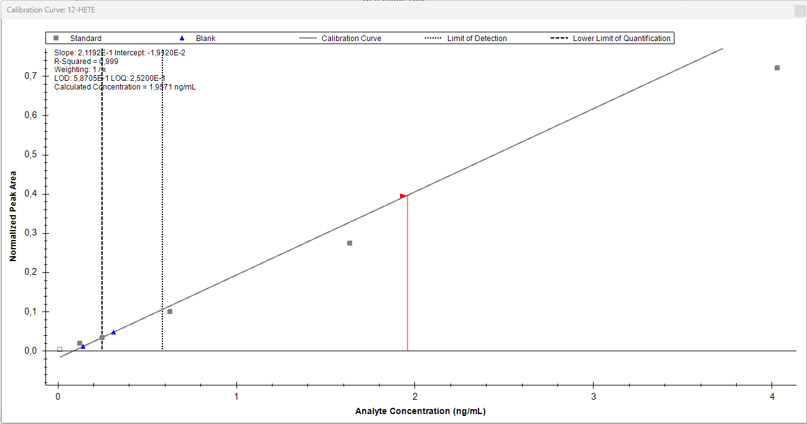This screenshot has width=807, height=424.
Task: Click the Analyte Concentration (ng/mL) axis title
Action: 420,411
